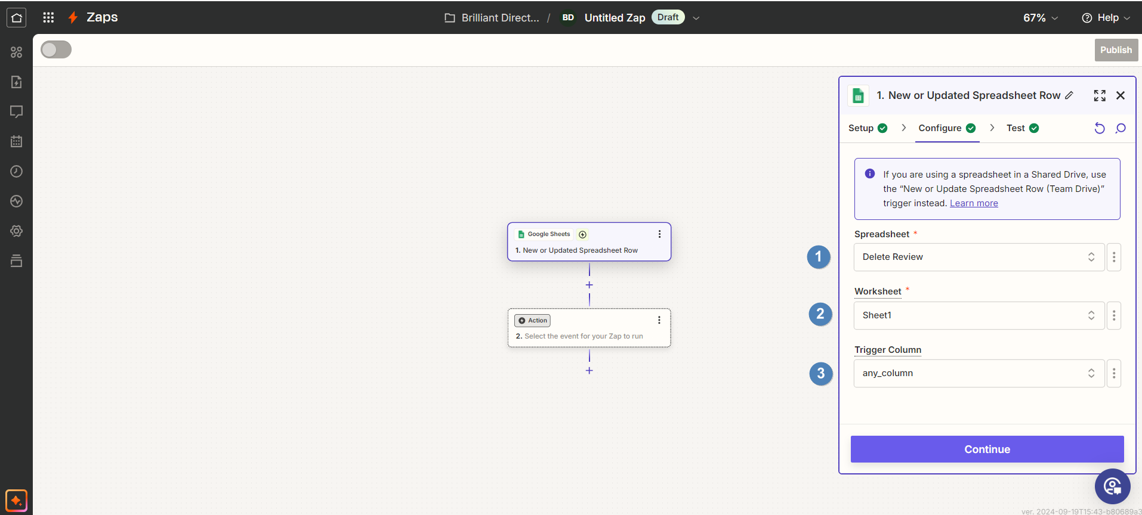Toggle the Zap on/off switch

click(56, 49)
